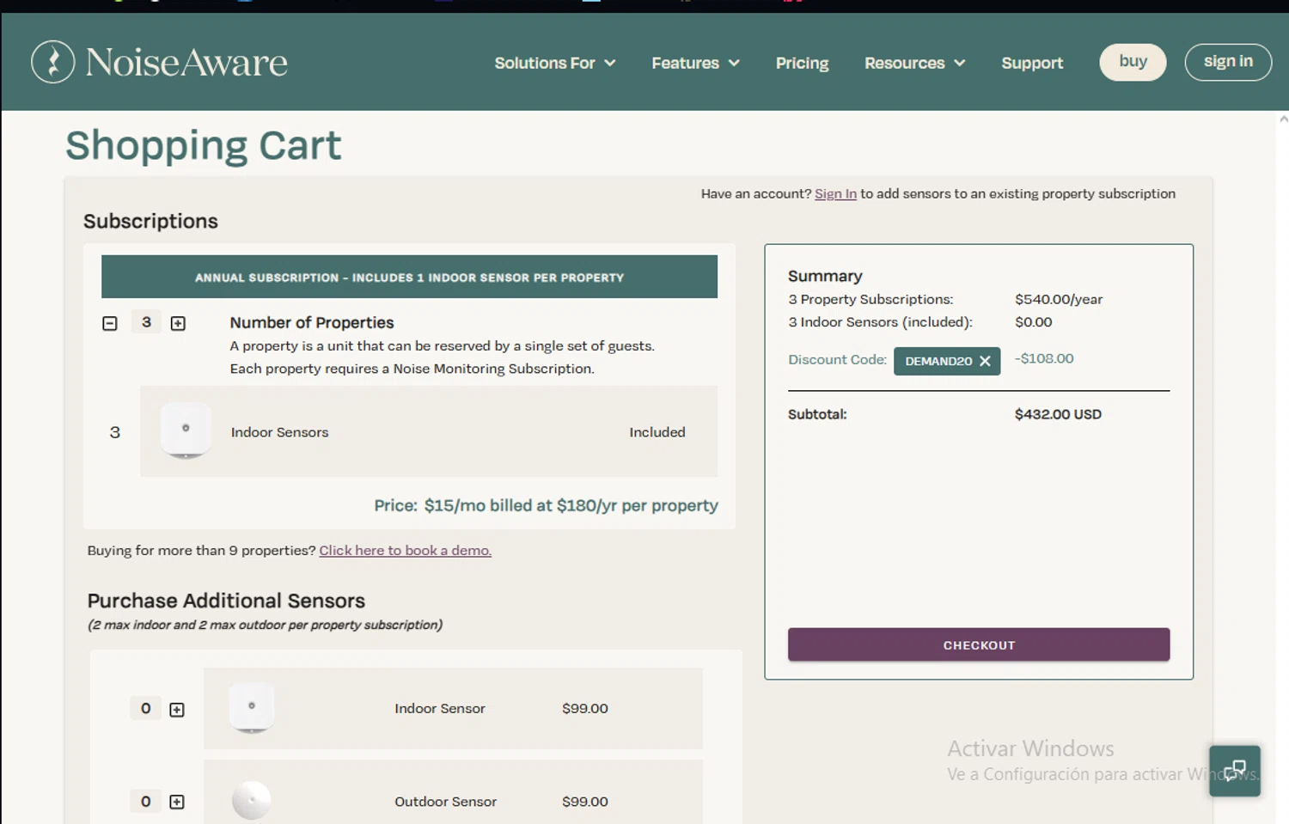
Task: Click the Outdoor Sensor $99.00 price
Action: point(585,802)
